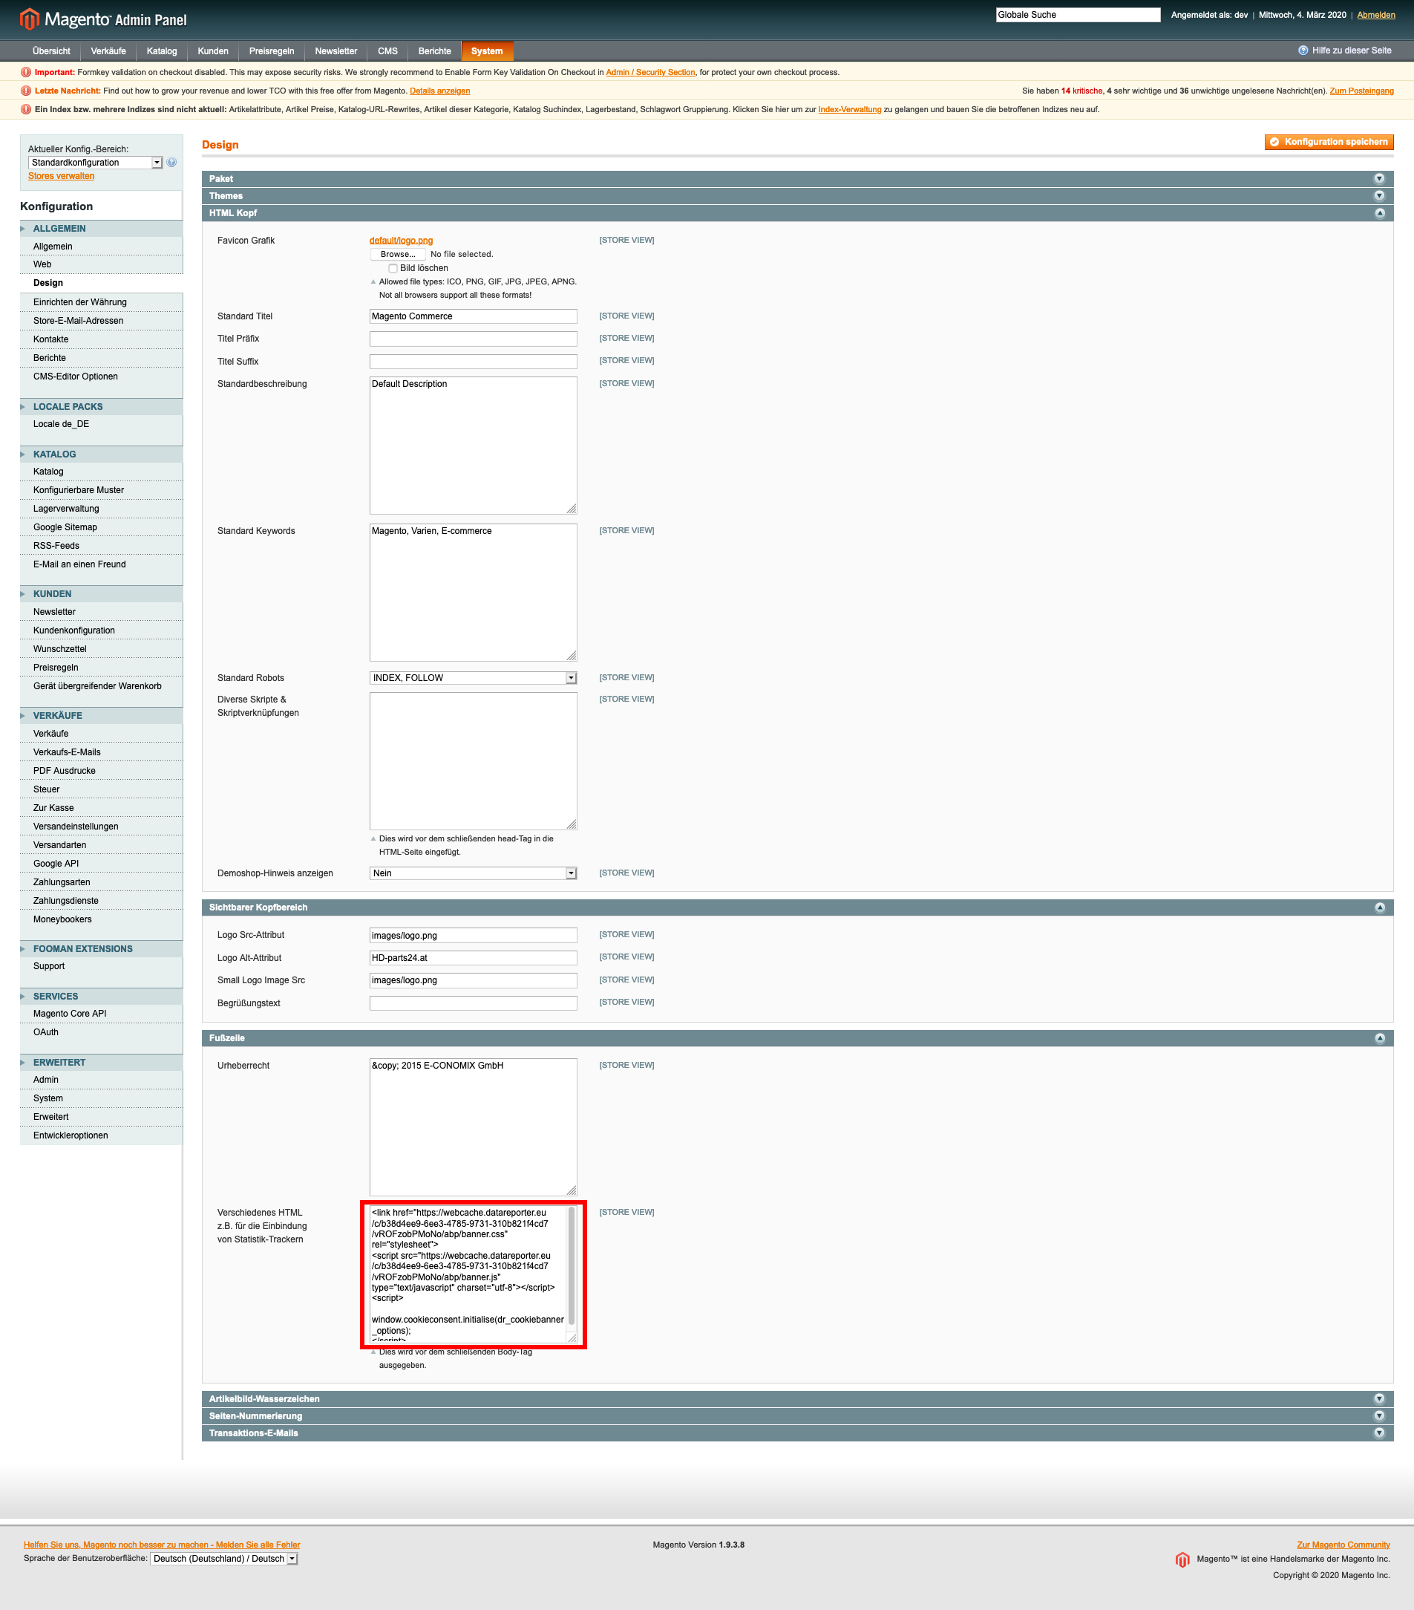Expand the Paket section arrow
1414x1610 pixels.
click(x=1379, y=179)
